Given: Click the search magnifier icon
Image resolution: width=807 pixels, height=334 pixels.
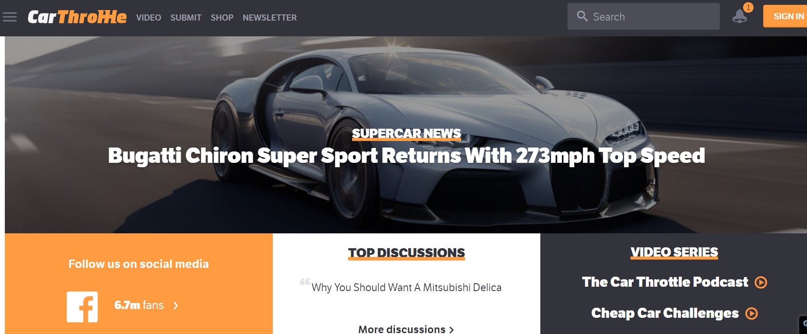Looking at the screenshot, I should (x=582, y=16).
